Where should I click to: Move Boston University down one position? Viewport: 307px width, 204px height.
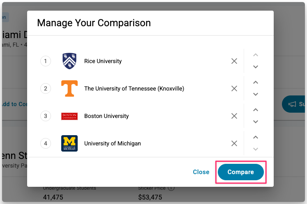coord(256,122)
